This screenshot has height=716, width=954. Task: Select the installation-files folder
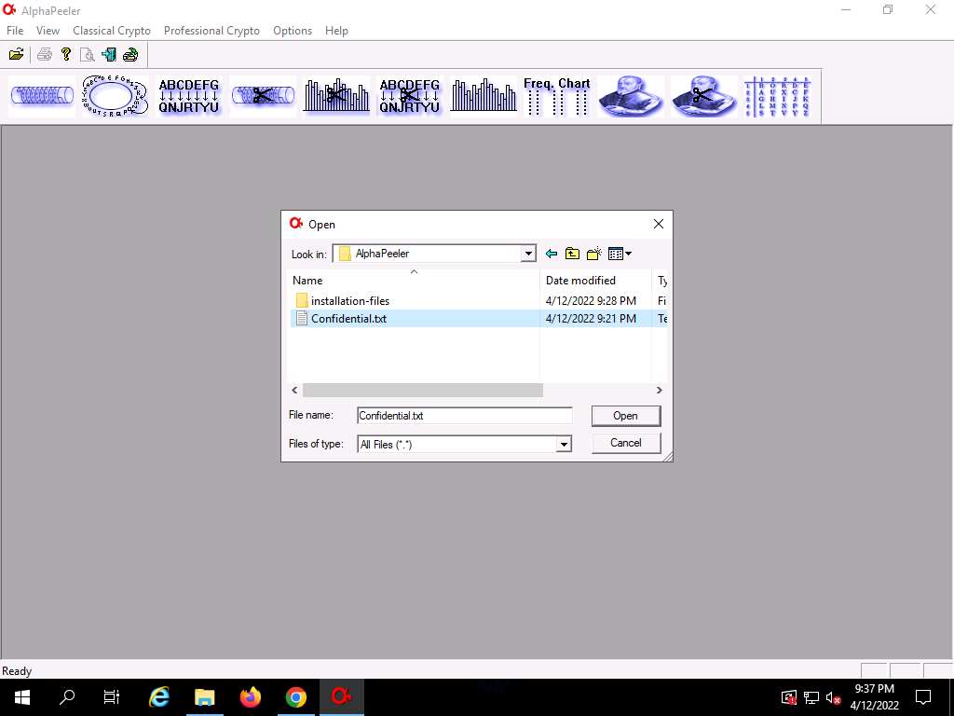(x=349, y=301)
